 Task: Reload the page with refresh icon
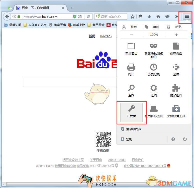click(88, 17)
